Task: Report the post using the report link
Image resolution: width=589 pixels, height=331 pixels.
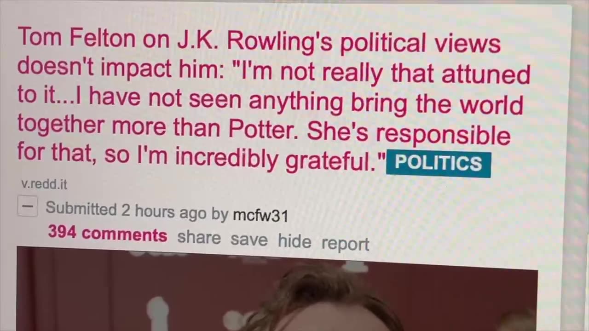Action: (345, 244)
